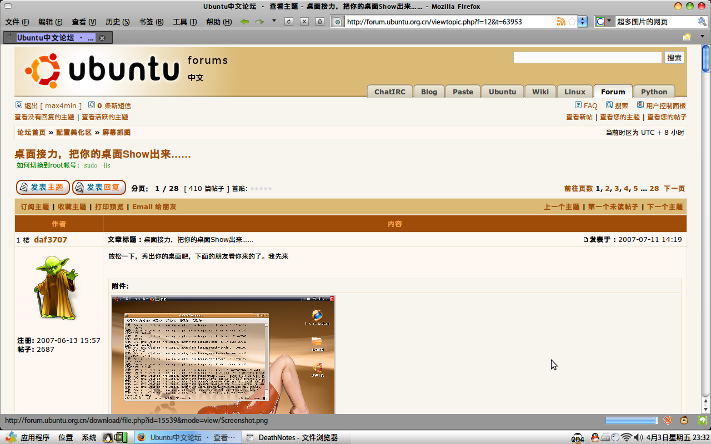Click the Adblock icon in the status bar
Viewport: 711px width, 444px height.
[668, 421]
